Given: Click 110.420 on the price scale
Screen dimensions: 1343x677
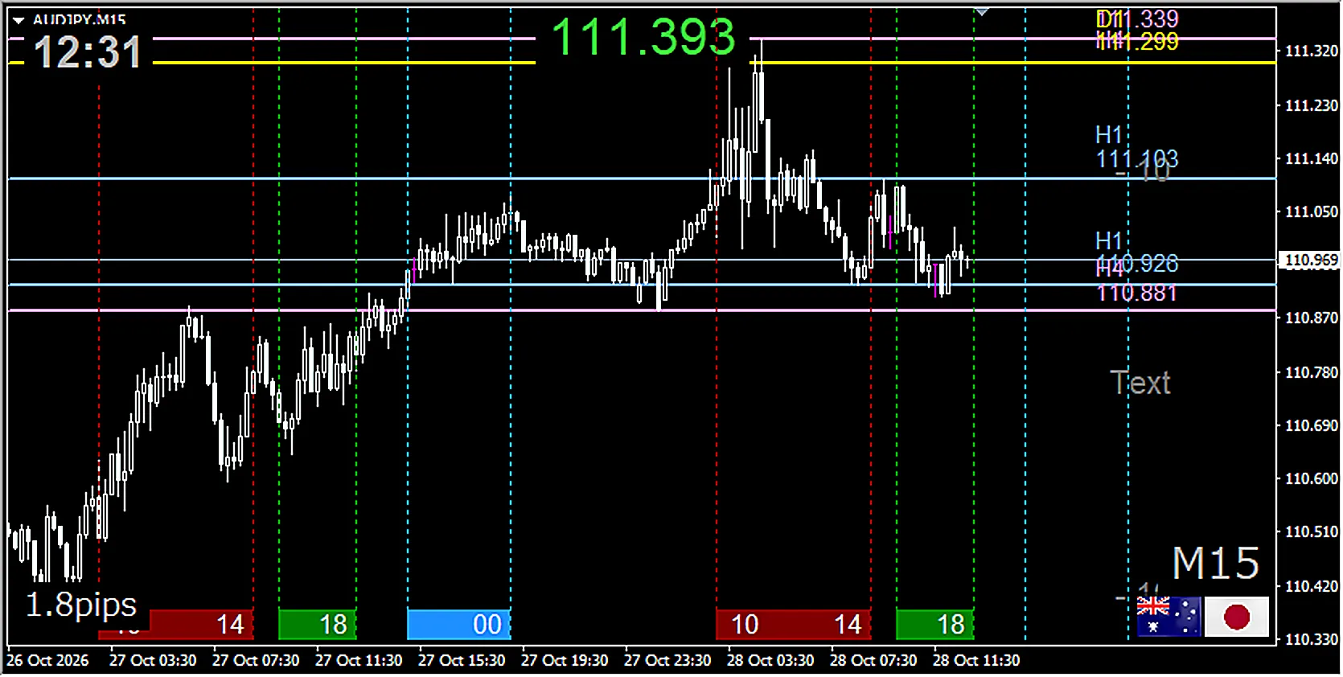Looking at the screenshot, I should pyautogui.click(x=1311, y=586).
